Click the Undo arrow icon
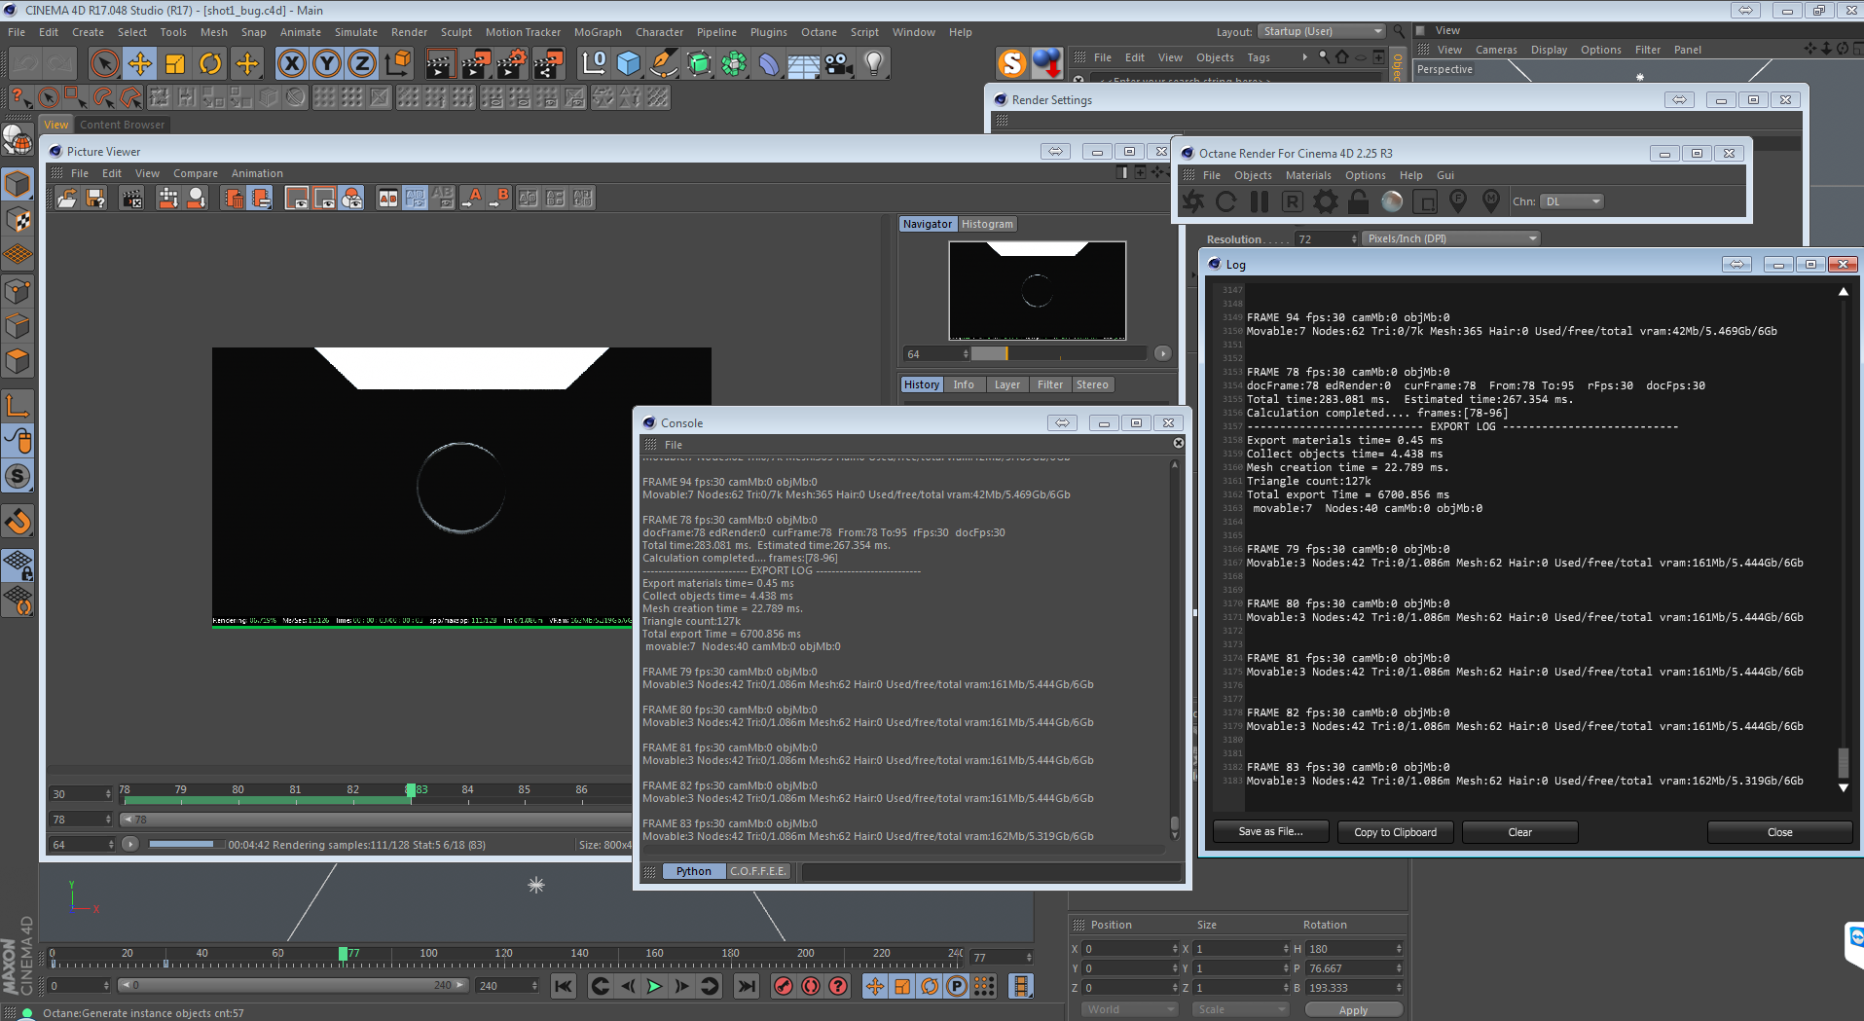The image size is (1864, 1021). [x=26, y=64]
